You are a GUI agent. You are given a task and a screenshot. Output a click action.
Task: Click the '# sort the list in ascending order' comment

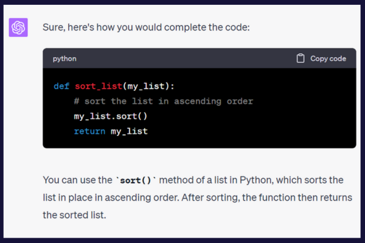[x=164, y=101]
